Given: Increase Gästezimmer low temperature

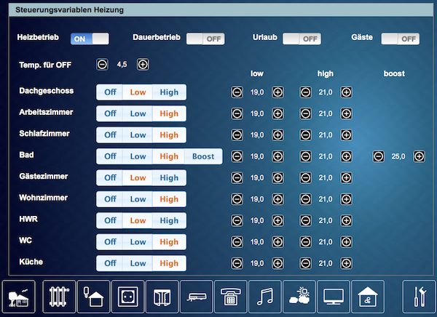Looking at the screenshot, I should pyautogui.click(x=277, y=177).
